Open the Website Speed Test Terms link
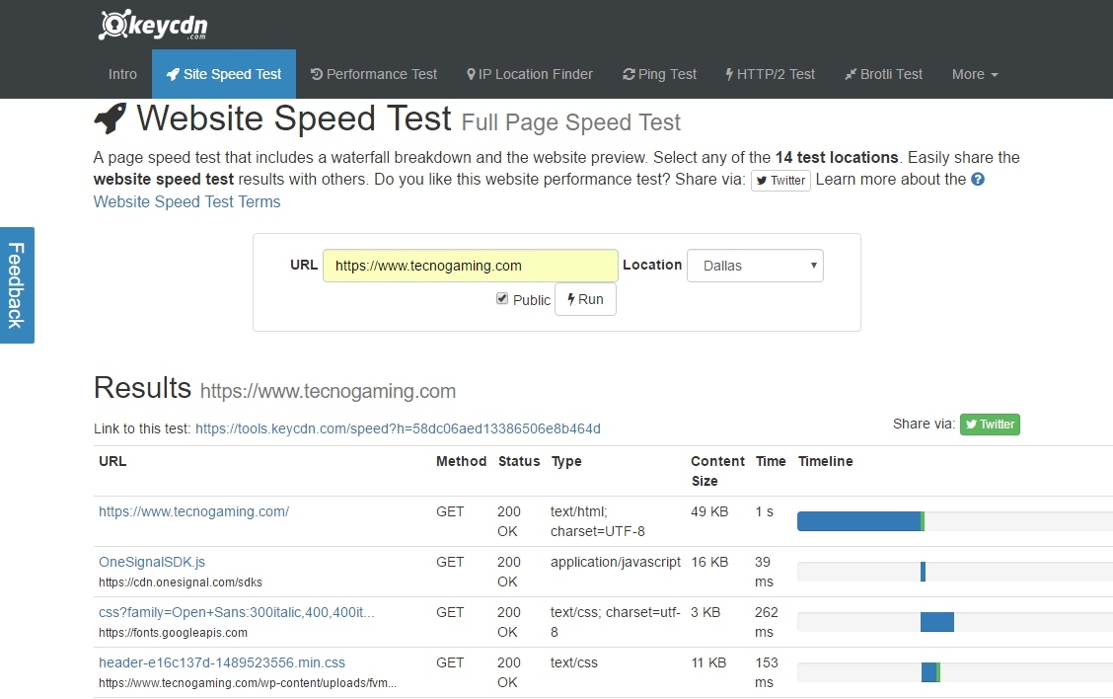Viewport: 1113px width, 699px height. click(x=186, y=201)
